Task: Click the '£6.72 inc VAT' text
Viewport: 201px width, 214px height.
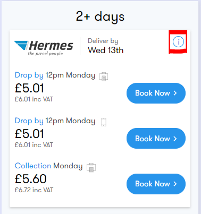Action: point(34,190)
